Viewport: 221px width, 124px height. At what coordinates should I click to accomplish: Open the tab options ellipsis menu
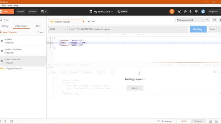94,22
